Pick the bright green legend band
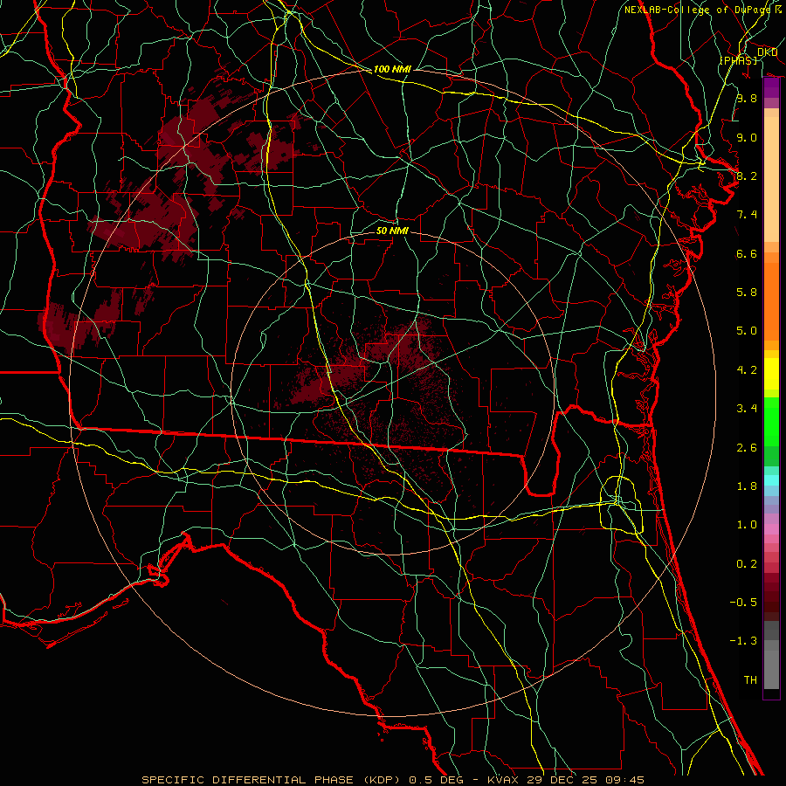 [771, 422]
